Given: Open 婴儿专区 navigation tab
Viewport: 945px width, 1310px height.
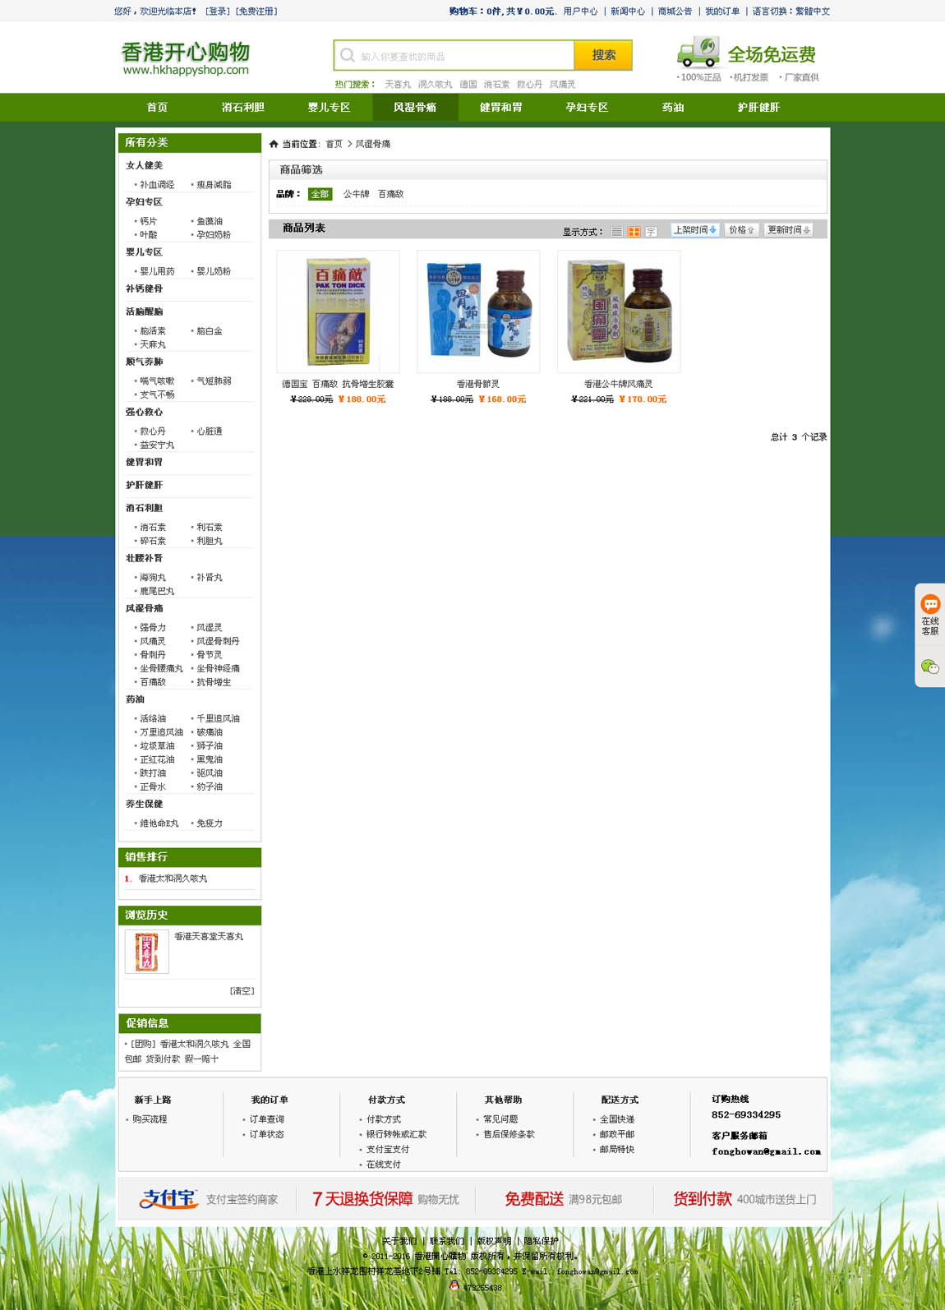Looking at the screenshot, I should 329,108.
